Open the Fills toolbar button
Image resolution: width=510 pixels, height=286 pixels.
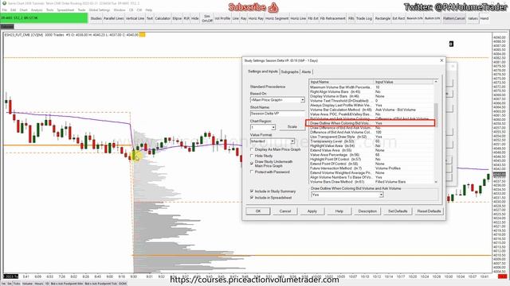tap(351, 18)
